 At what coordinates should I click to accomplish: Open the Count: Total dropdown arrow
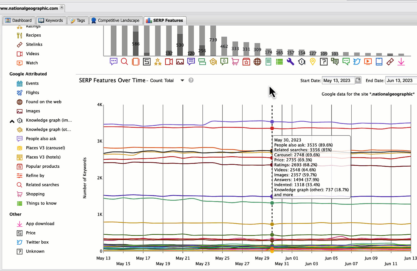coord(182,81)
